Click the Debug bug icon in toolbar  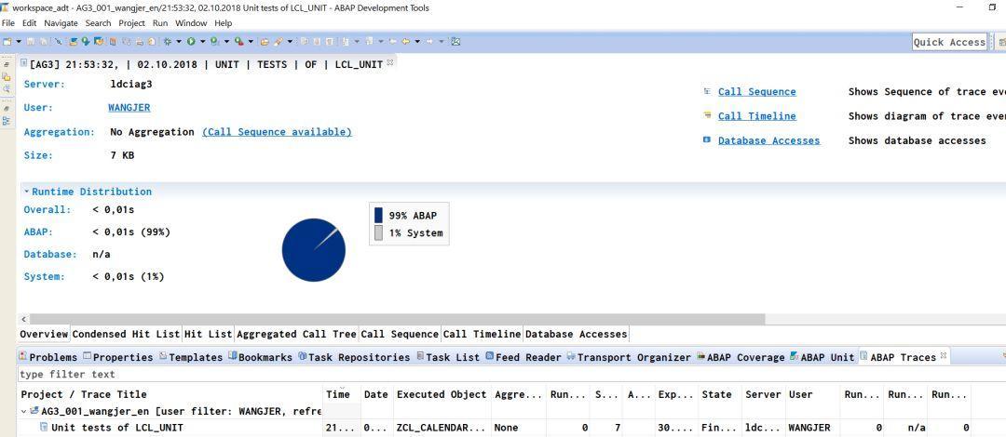[x=167, y=42]
